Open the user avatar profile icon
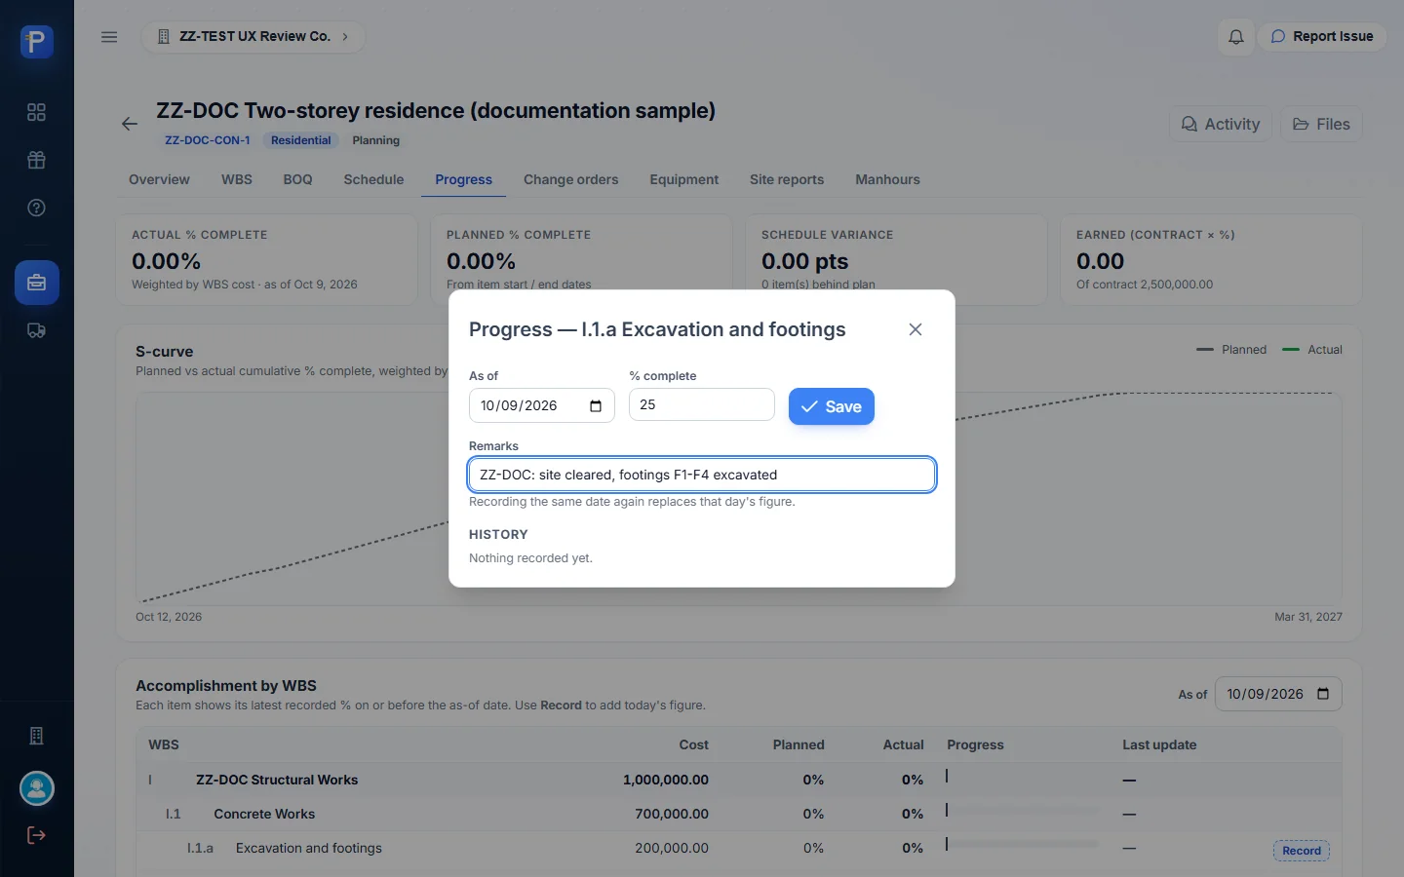Screen dimensions: 1404x877 point(37,788)
